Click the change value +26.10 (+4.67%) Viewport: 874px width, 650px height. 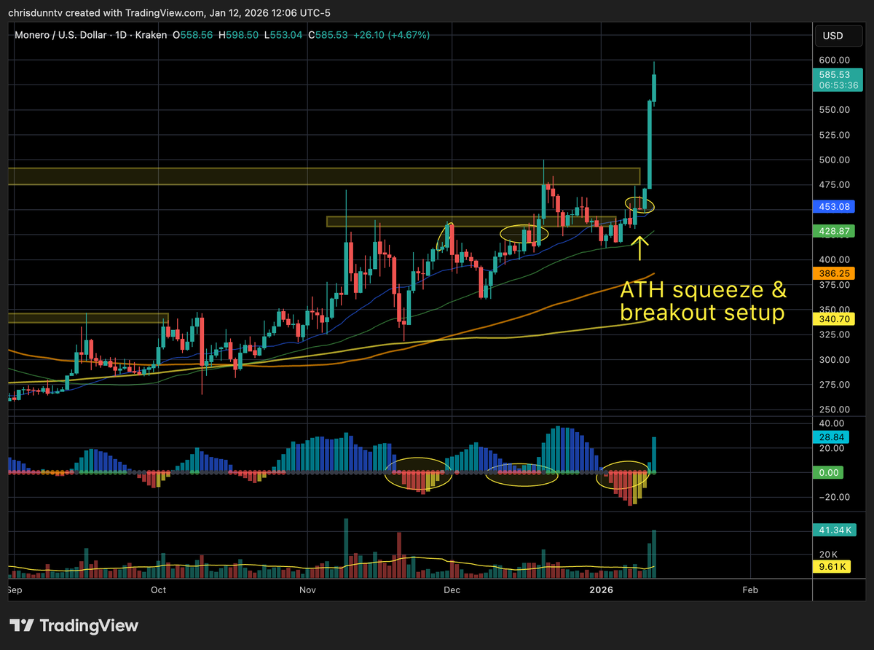pos(392,35)
